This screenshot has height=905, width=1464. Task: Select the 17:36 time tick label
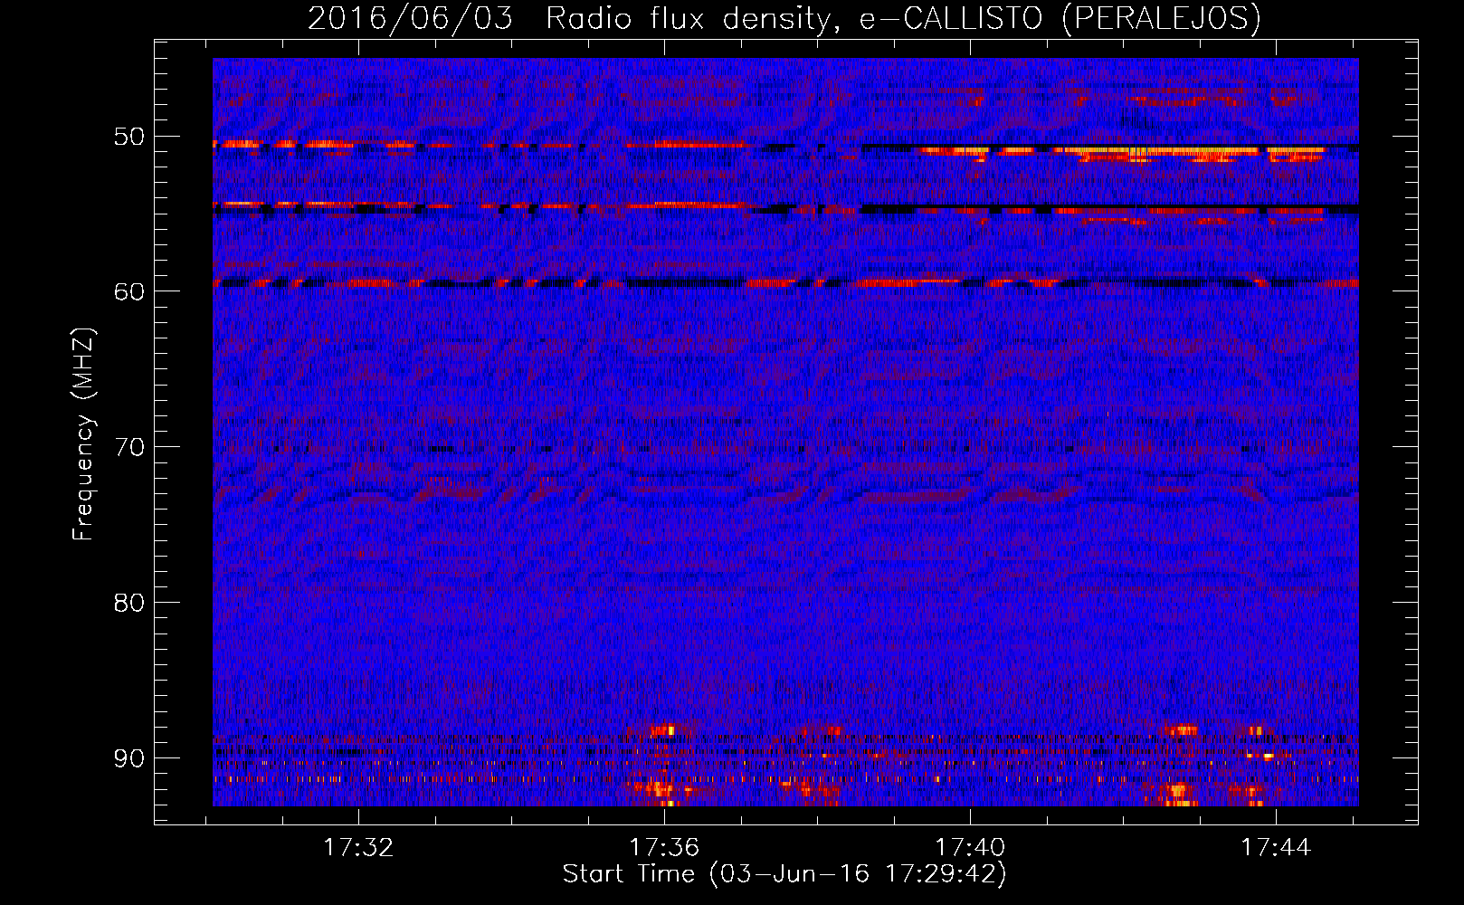tap(665, 847)
